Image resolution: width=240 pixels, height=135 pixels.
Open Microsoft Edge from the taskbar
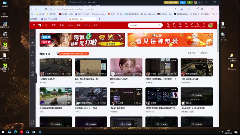click(16, 132)
